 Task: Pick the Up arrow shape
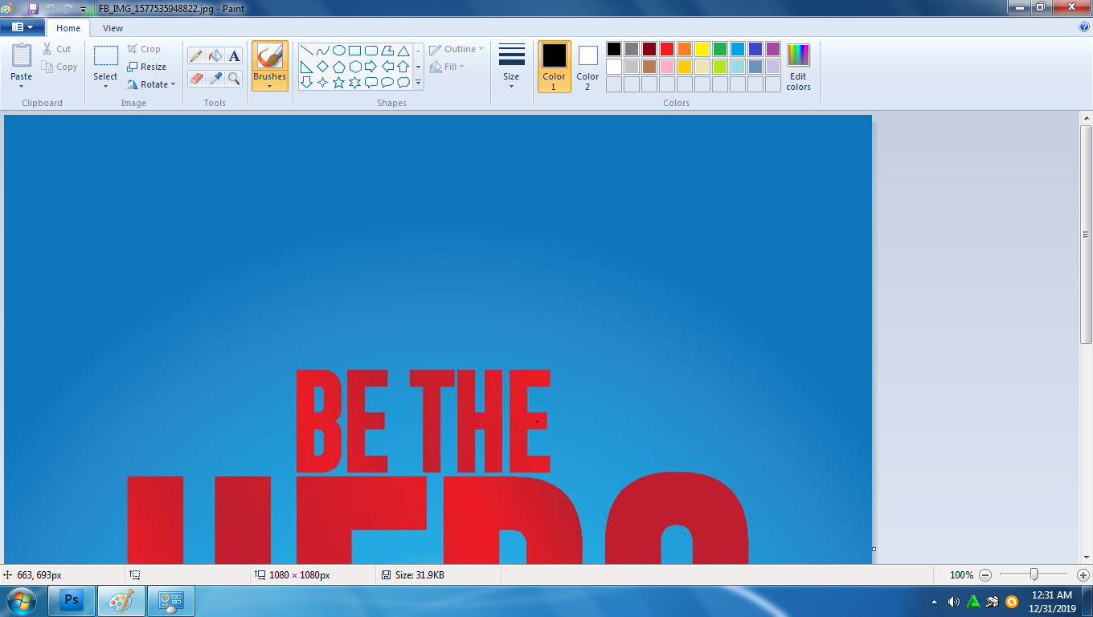(403, 67)
